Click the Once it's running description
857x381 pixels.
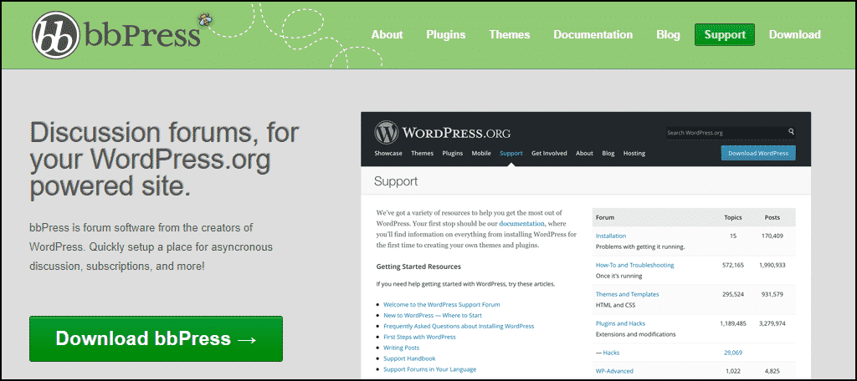[618, 276]
